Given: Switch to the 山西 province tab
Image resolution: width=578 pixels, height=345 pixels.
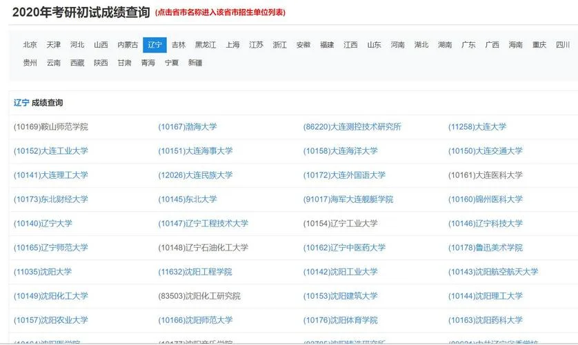Looking at the screenshot, I should 101,45.
